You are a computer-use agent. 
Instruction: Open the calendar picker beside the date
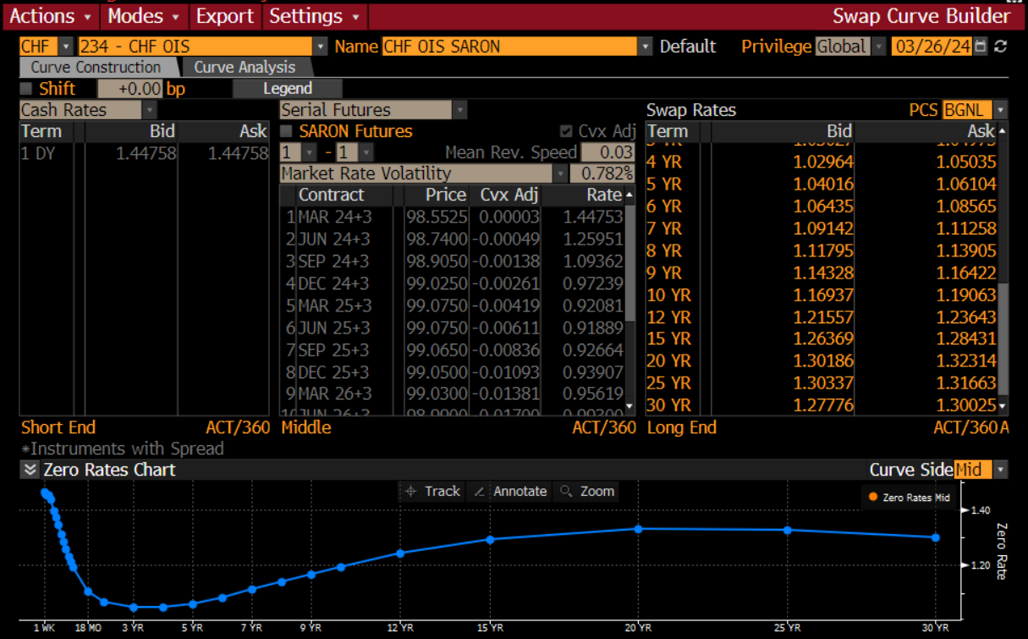(981, 47)
